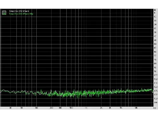158x118 pixels.
Task: Select the green 'TempoTec DSD iPhone' legend entry
Action: click(21, 14)
